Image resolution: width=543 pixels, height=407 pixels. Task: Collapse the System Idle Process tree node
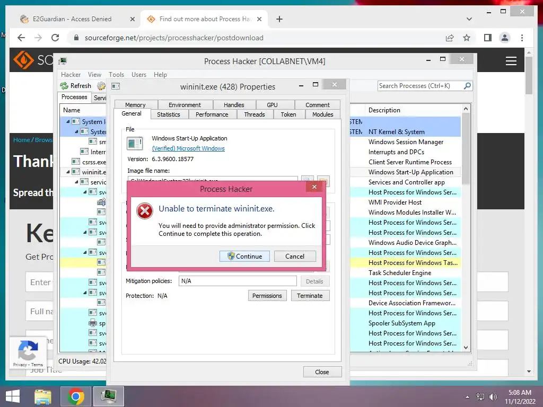[x=68, y=121]
